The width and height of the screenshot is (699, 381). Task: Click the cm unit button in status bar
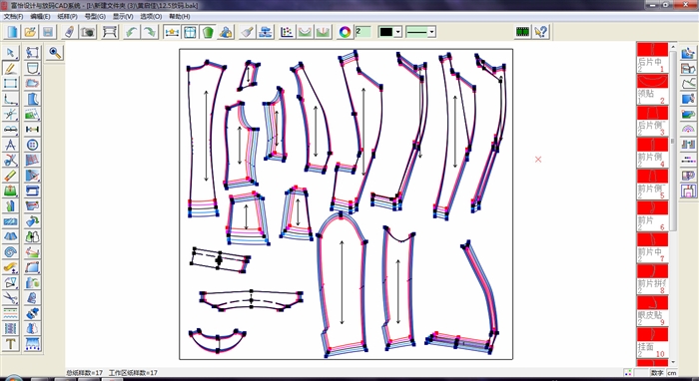point(672,373)
